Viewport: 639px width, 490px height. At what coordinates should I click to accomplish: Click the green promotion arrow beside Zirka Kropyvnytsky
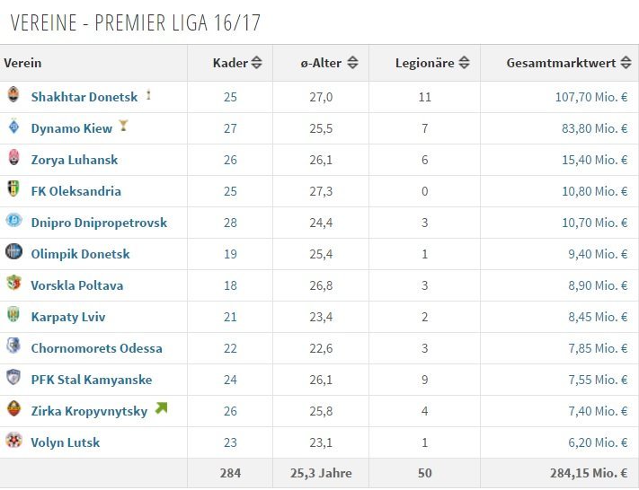(x=161, y=409)
